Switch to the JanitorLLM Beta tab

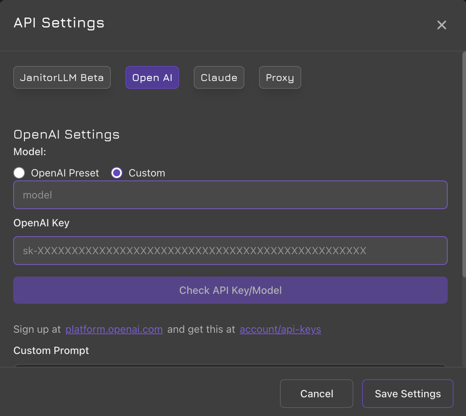[62, 78]
